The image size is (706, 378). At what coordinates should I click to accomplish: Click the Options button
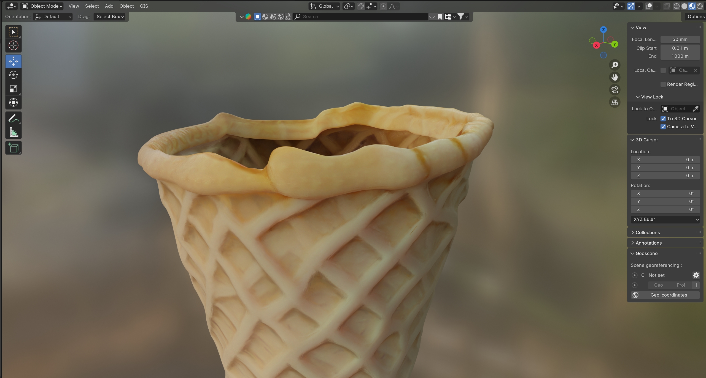point(696,17)
